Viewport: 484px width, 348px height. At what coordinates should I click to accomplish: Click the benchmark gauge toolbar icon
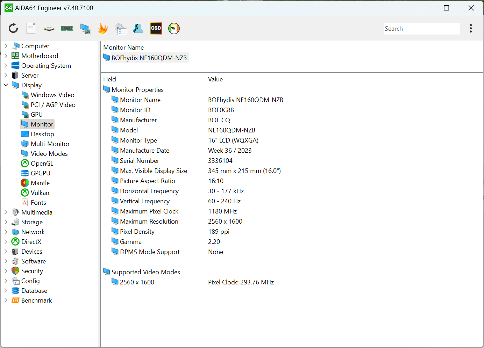(x=174, y=28)
